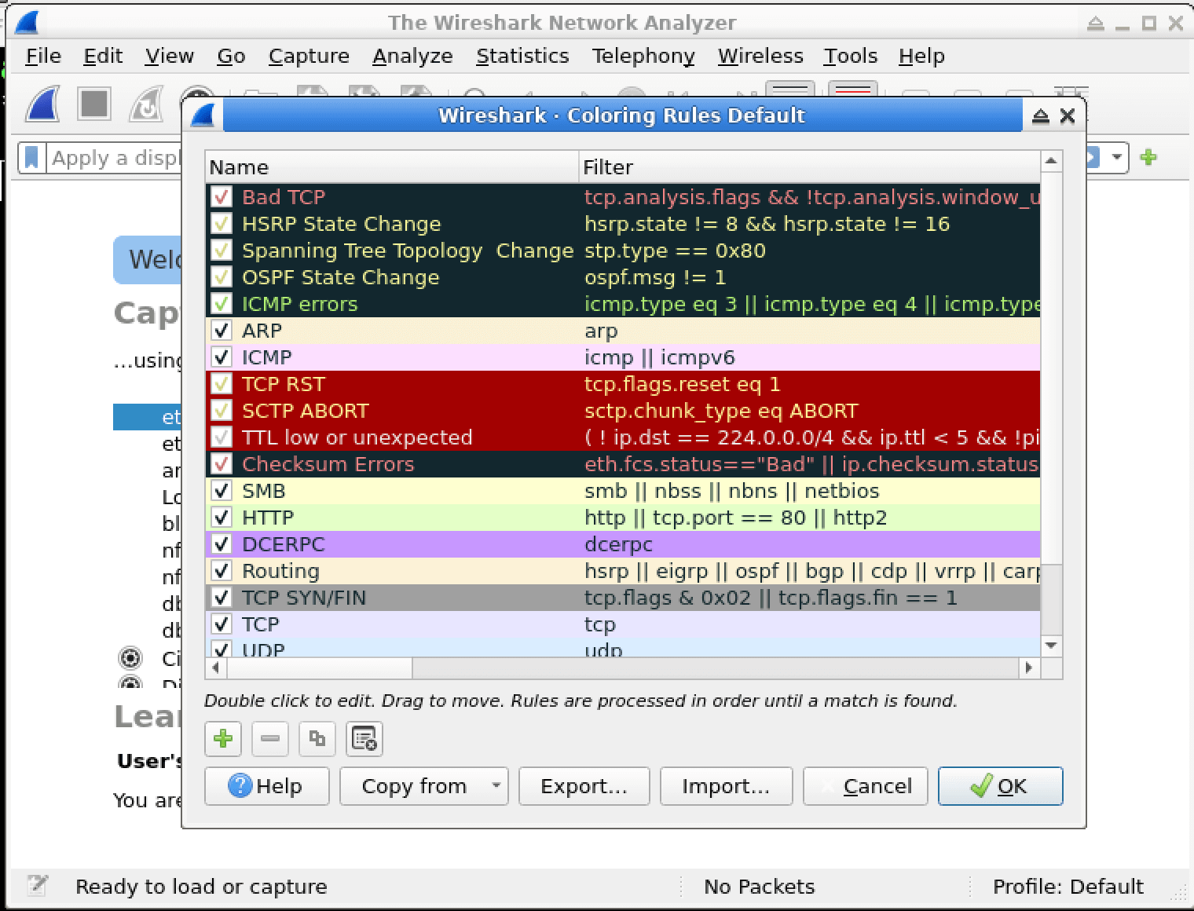Click the clear all coloring rules icon

click(x=364, y=739)
